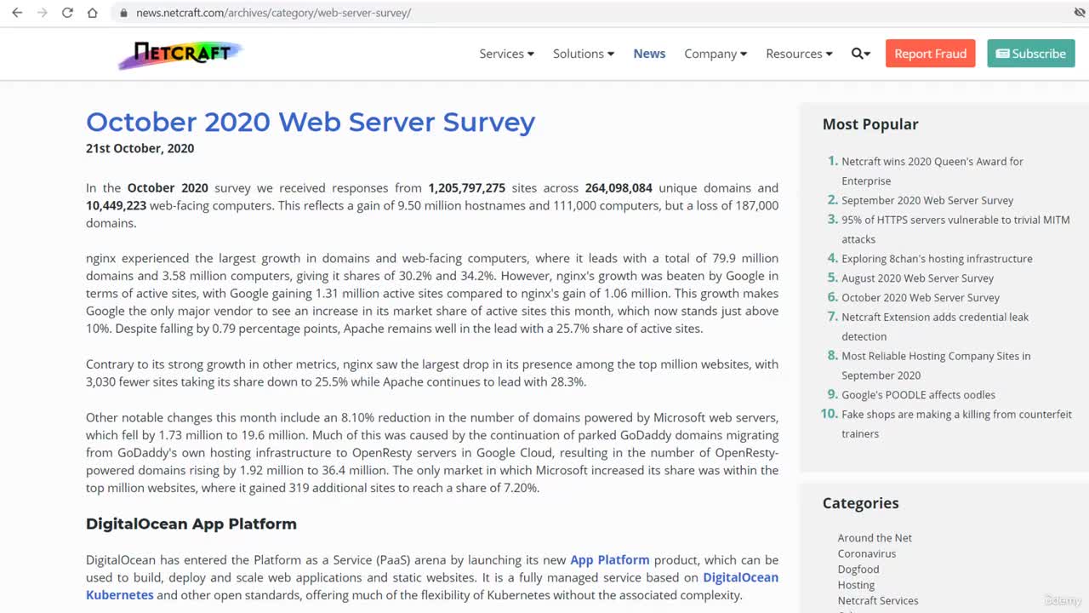Click the 'Most Popular' sidebar heading
Image resolution: width=1089 pixels, height=613 pixels.
click(x=870, y=124)
